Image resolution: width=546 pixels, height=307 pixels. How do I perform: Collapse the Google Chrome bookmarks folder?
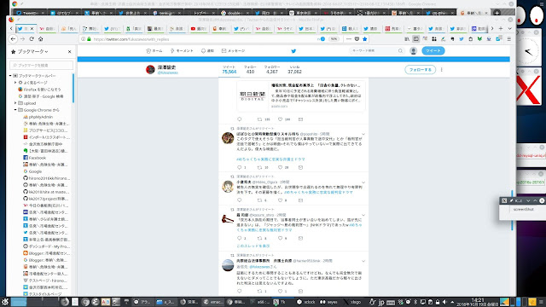[15, 110]
